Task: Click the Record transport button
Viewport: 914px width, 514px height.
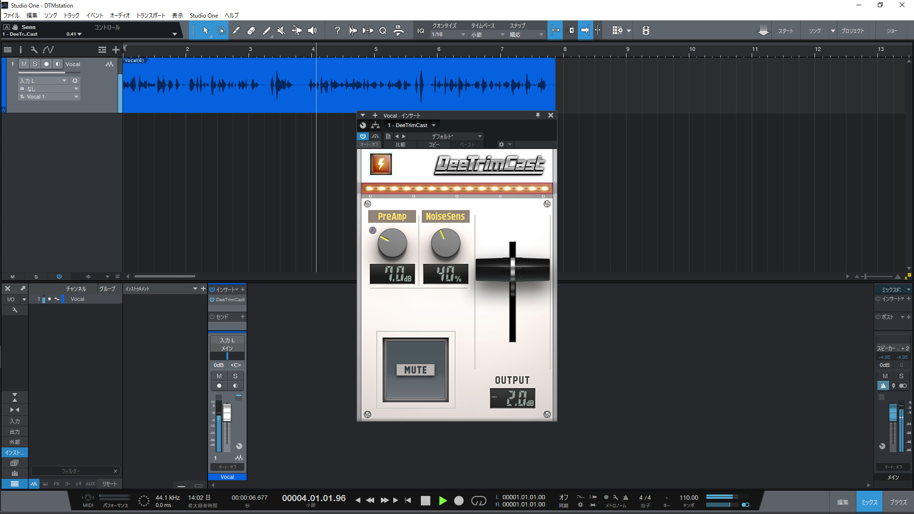Action: (459, 500)
